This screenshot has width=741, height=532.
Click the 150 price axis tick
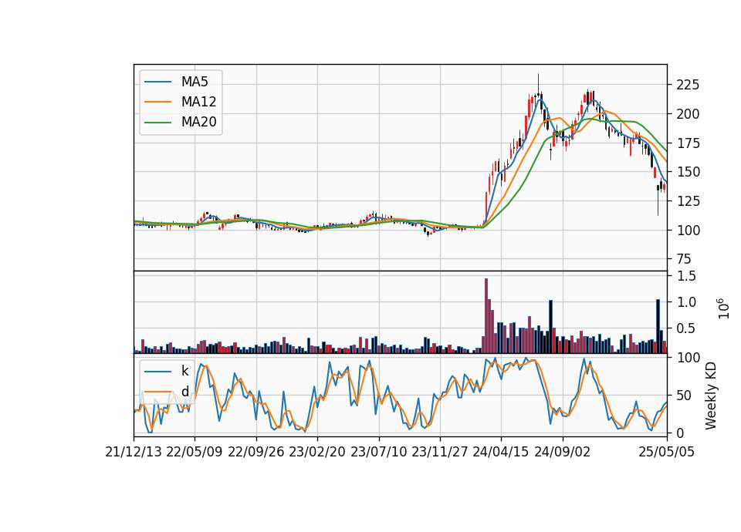click(x=688, y=172)
